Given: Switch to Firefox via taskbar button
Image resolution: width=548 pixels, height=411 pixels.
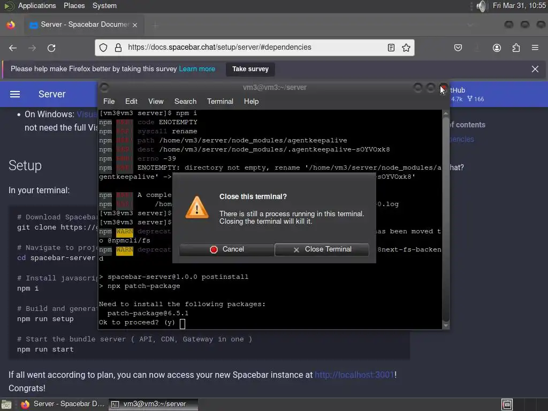Looking at the screenshot, I should point(63,405).
